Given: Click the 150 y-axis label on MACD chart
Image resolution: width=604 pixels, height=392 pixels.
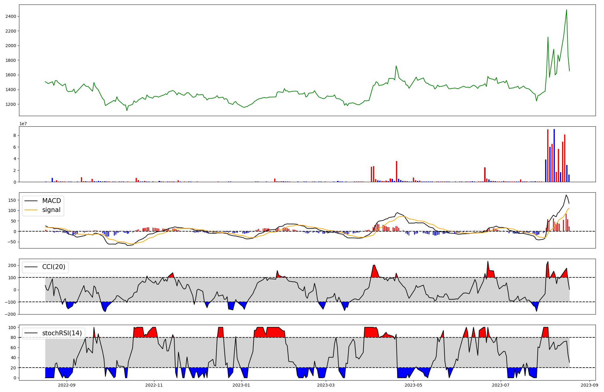Looking at the screenshot, I should click(x=12, y=200).
